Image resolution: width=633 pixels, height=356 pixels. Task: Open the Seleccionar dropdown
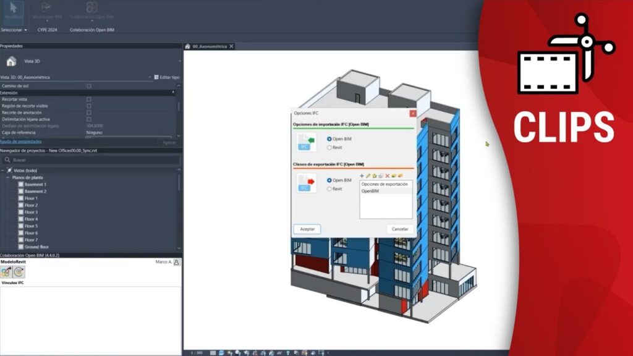[x=14, y=30]
